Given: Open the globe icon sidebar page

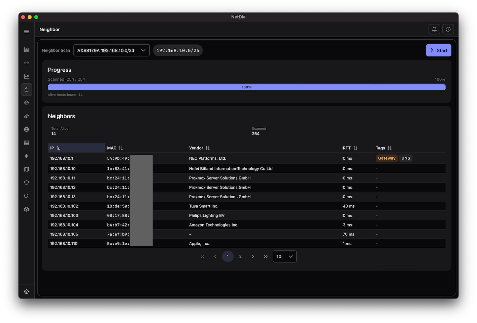Looking at the screenshot, I should [x=26, y=129].
